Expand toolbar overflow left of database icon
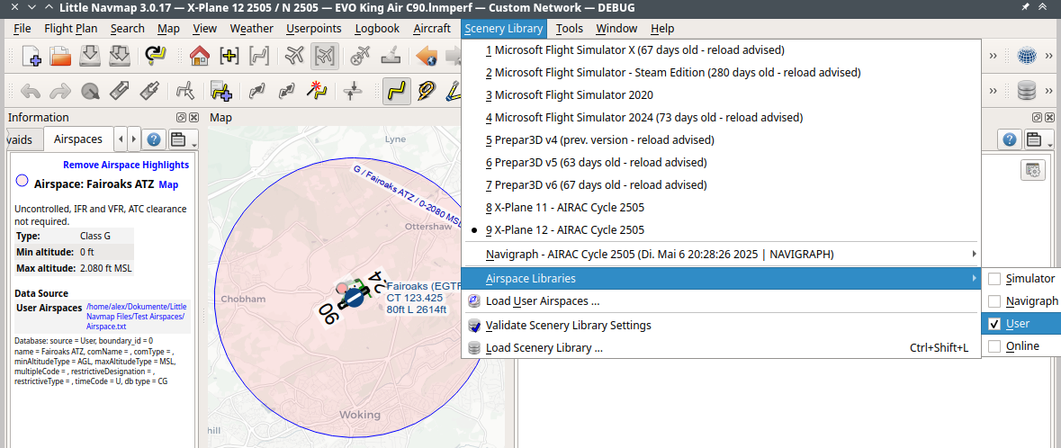 [x=993, y=91]
